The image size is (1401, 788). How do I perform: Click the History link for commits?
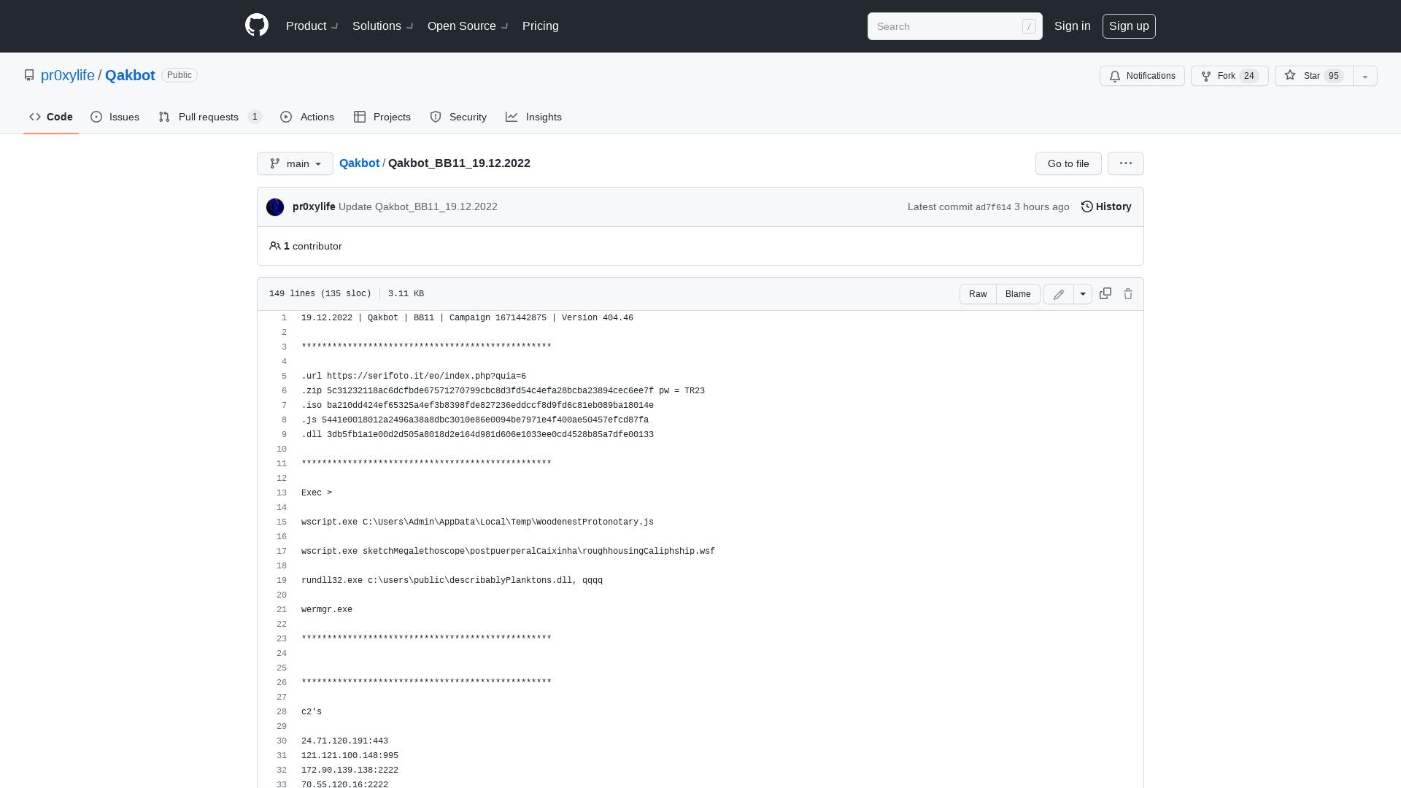point(1105,206)
